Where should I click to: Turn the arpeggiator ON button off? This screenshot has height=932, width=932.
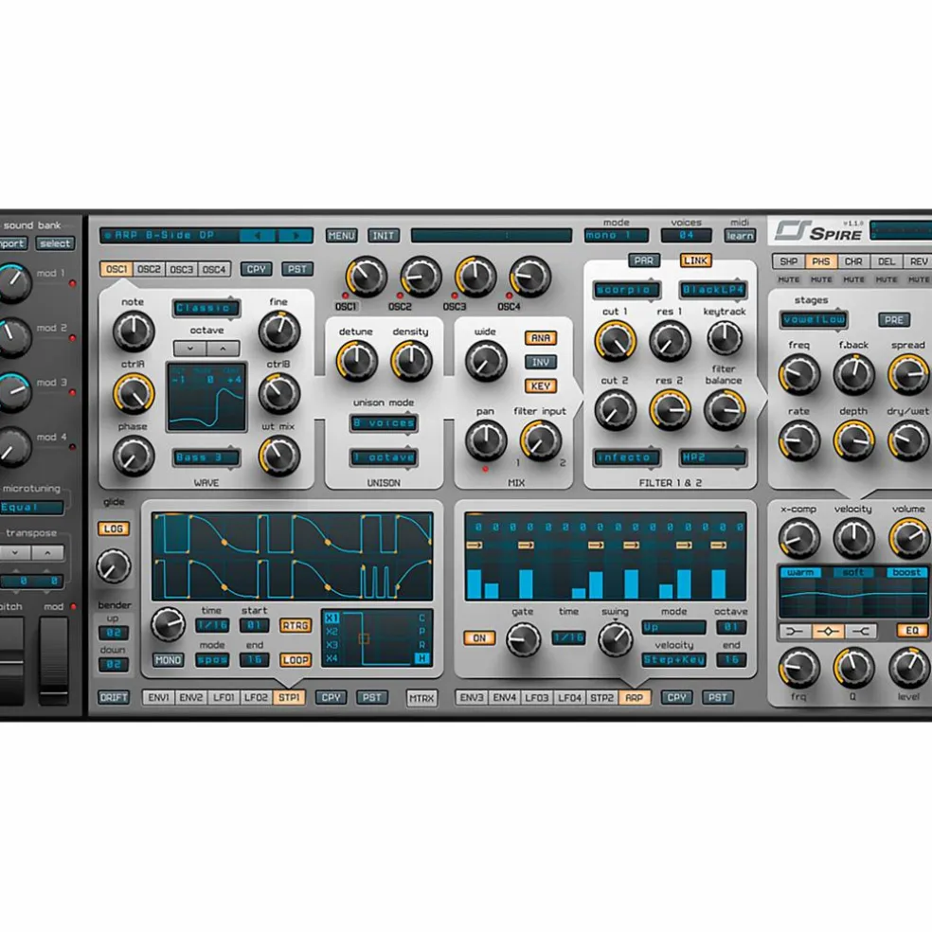(x=479, y=637)
